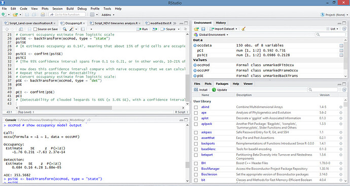Refresh the Environment pane
Viewport: 350px width, 186px height.
(344, 29)
